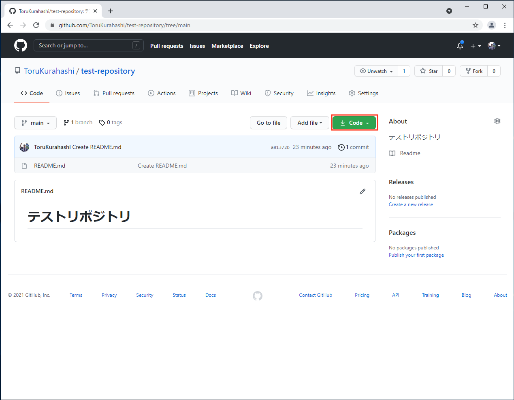514x400 pixels.
Task: Open the Blog footer link
Action: tap(466, 295)
